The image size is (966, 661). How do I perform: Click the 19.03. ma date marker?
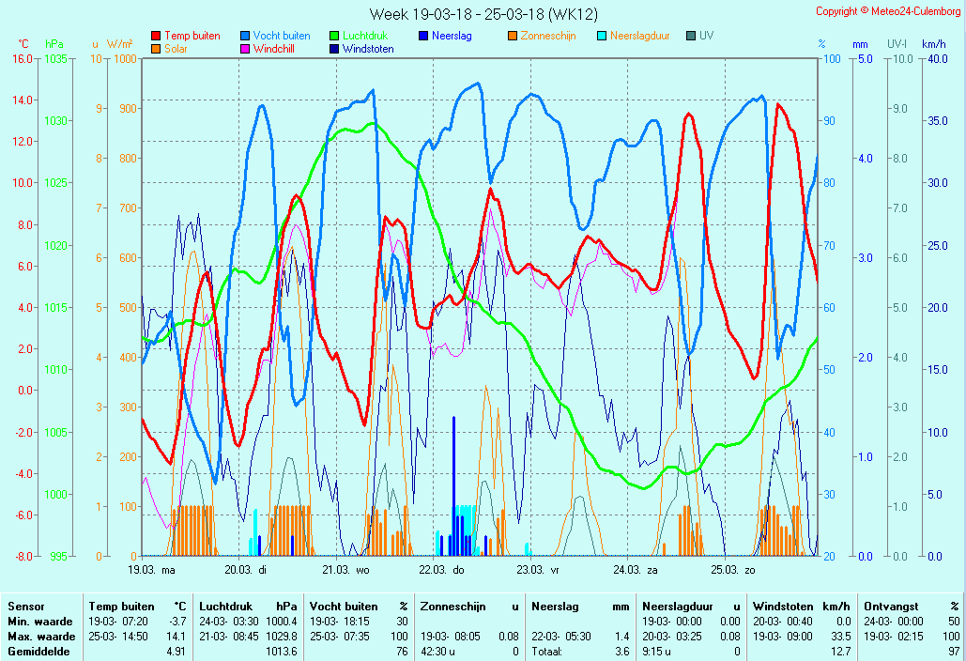152,569
